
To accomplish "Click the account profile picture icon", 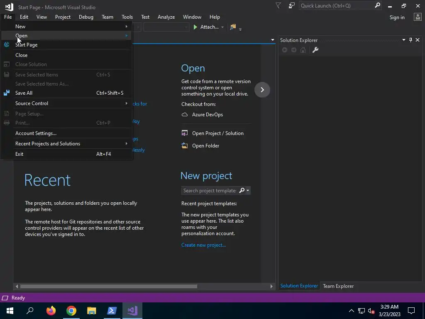I will [418, 17].
